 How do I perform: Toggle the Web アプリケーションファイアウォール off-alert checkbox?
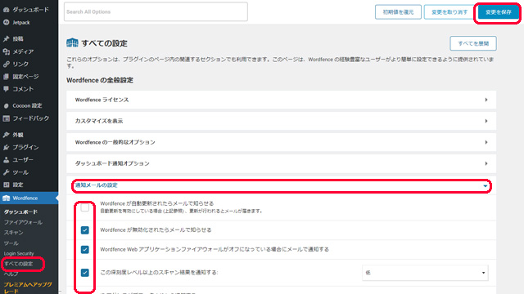[x=85, y=249]
